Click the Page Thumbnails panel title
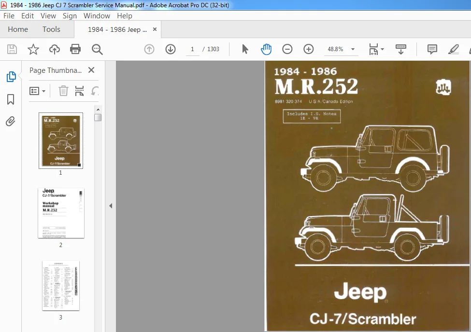Image resolution: width=471 pixels, height=332 pixels. tap(55, 70)
